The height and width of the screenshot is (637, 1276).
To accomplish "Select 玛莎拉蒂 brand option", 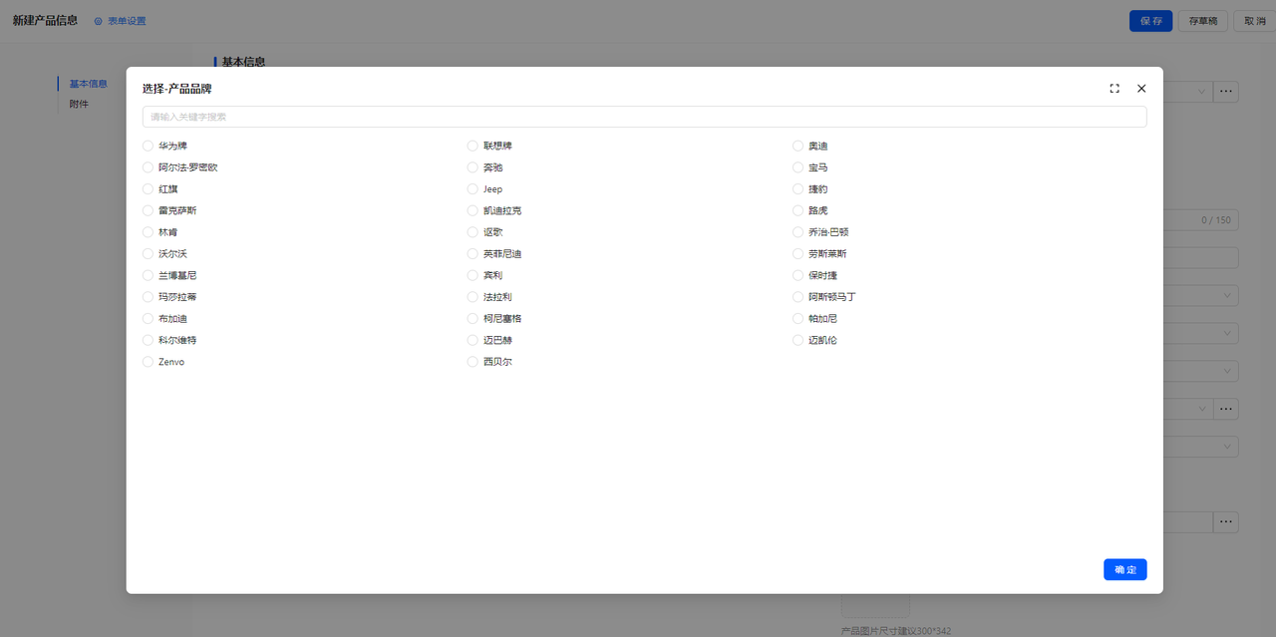I will tap(149, 297).
